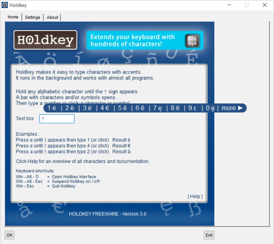Screen dimensions: 274x244
Task: Click inside the Test box field
Action: [57, 119]
